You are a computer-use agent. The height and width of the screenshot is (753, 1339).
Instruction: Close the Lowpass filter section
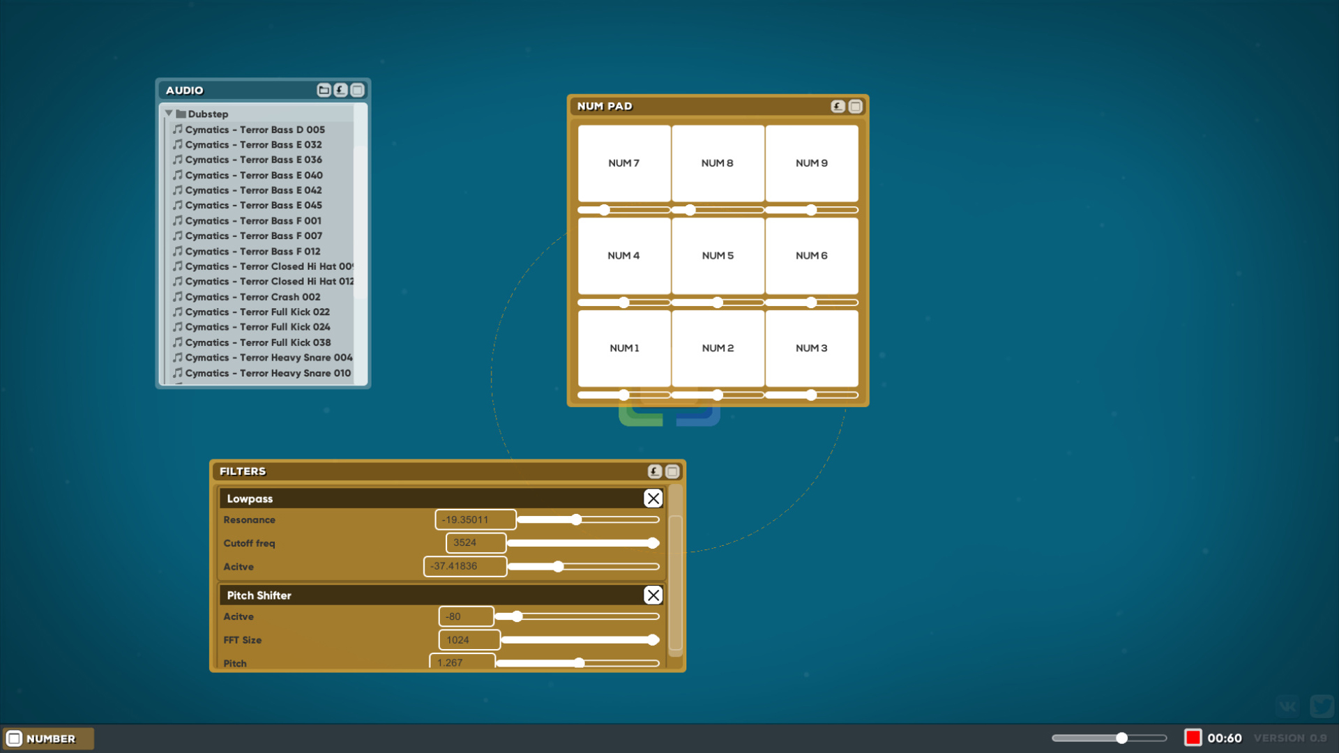coord(653,498)
